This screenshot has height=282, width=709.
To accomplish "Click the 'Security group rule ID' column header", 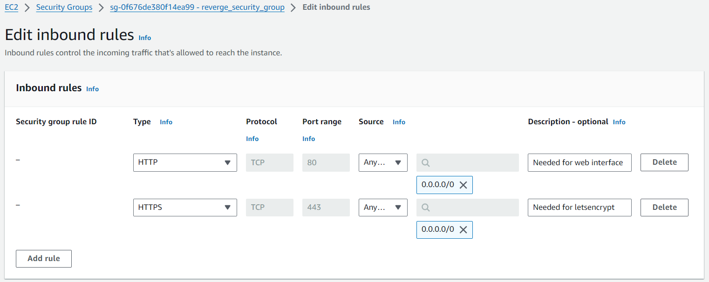I will click(56, 121).
